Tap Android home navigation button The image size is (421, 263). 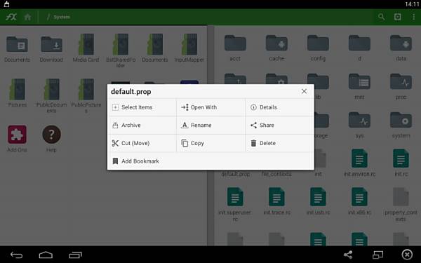tap(46, 255)
